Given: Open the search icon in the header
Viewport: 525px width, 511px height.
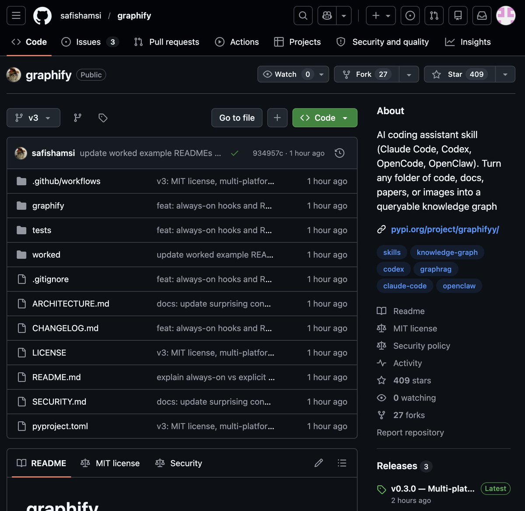Looking at the screenshot, I should point(303,15).
